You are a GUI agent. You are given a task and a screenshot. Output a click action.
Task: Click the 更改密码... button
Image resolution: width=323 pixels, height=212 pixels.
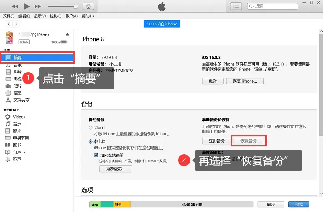tap(115, 169)
